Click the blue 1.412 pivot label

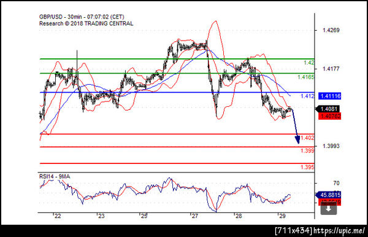[307, 96]
